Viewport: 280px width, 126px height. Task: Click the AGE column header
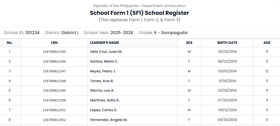coord(267,43)
